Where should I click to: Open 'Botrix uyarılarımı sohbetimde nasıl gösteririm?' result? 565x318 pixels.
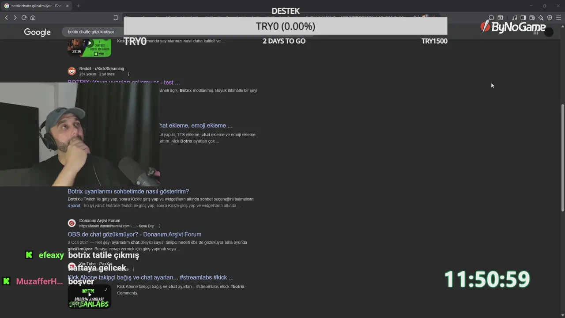128,191
